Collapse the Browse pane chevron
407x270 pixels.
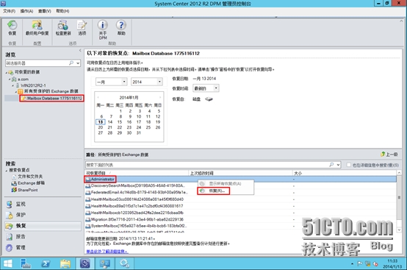pyautogui.click(x=80, y=51)
